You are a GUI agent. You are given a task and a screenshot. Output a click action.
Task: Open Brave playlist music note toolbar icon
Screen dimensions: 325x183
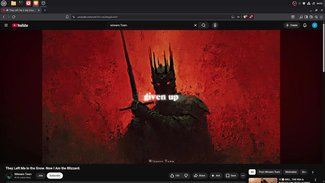pyautogui.click(x=301, y=17)
